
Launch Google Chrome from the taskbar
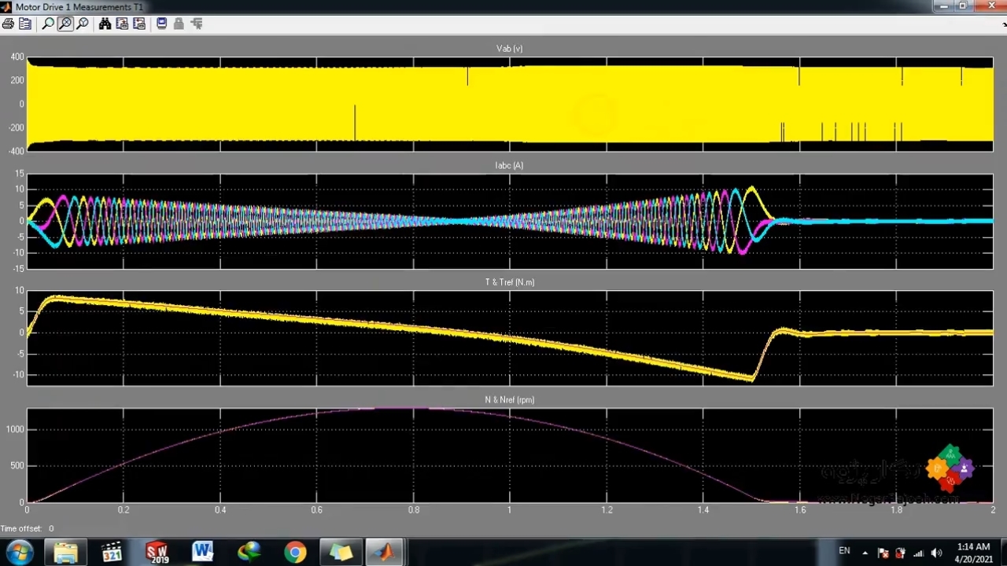(295, 552)
